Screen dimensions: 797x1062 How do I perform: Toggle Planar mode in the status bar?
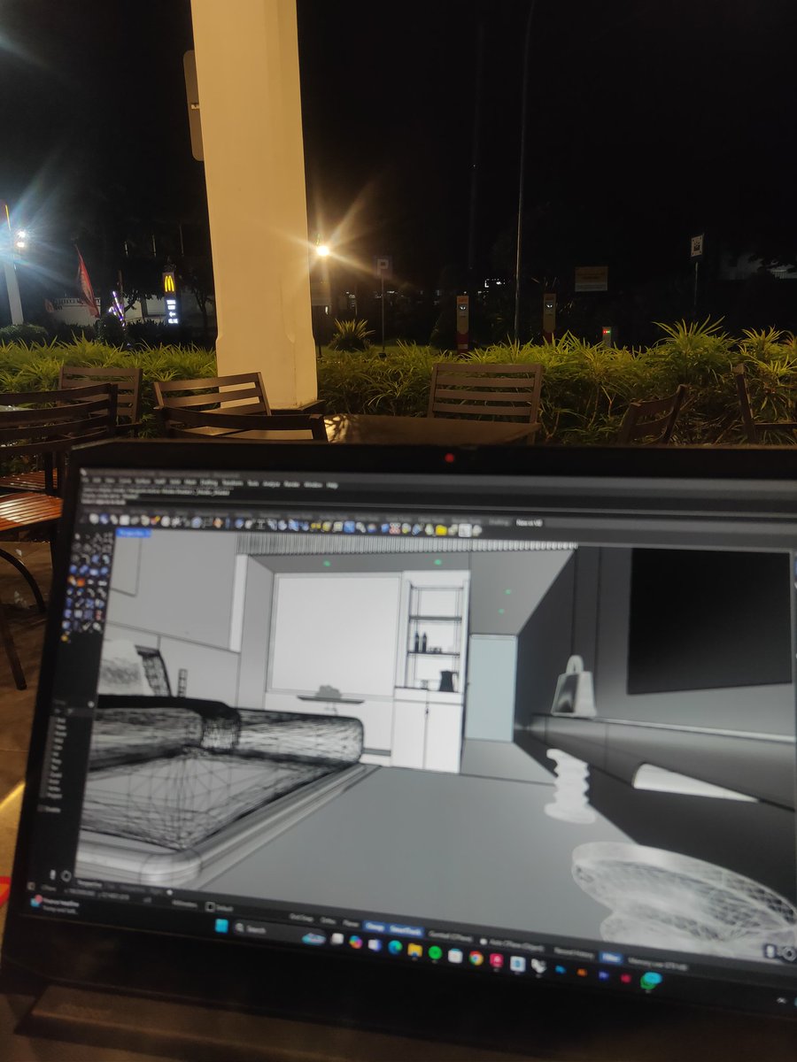tap(351, 923)
